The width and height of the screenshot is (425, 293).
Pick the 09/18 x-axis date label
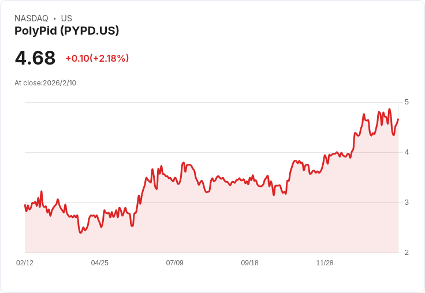pyautogui.click(x=249, y=263)
